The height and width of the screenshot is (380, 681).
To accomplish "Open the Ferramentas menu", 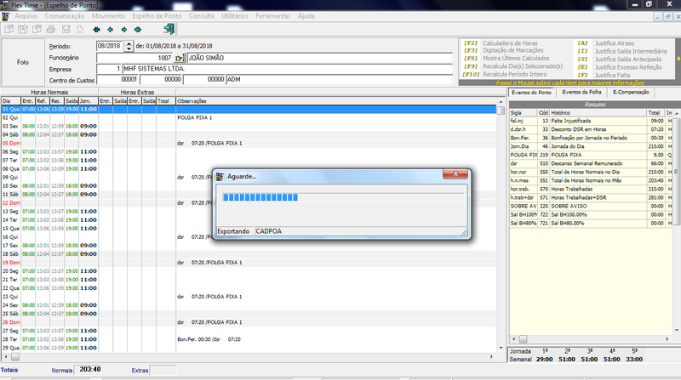I will point(272,16).
